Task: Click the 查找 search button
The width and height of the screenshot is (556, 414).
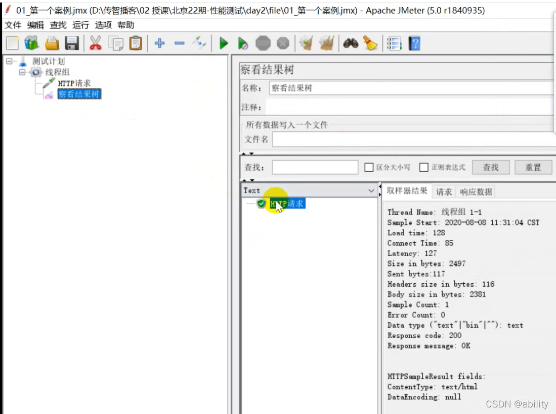Action: [x=491, y=167]
